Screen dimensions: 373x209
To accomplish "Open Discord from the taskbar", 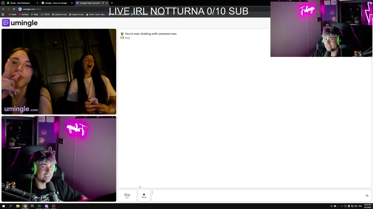I will (x=46, y=206).
